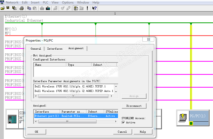Click the Print icon
The height and width of the screenshot is (139, 213).
[22, 8]
